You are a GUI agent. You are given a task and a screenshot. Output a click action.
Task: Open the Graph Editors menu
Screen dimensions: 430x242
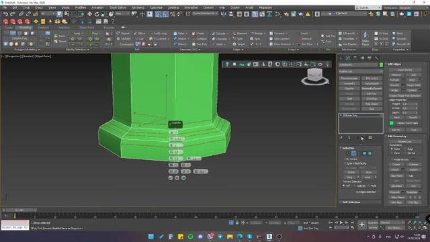click(x=118, y=7)
